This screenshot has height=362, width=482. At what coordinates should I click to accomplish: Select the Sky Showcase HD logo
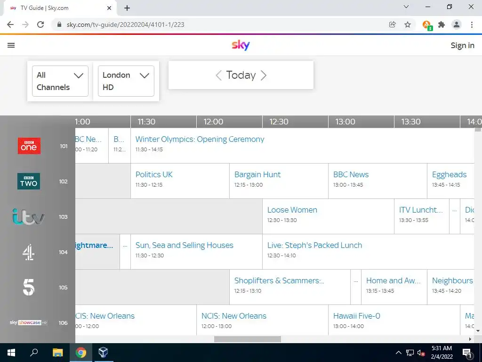28,322
